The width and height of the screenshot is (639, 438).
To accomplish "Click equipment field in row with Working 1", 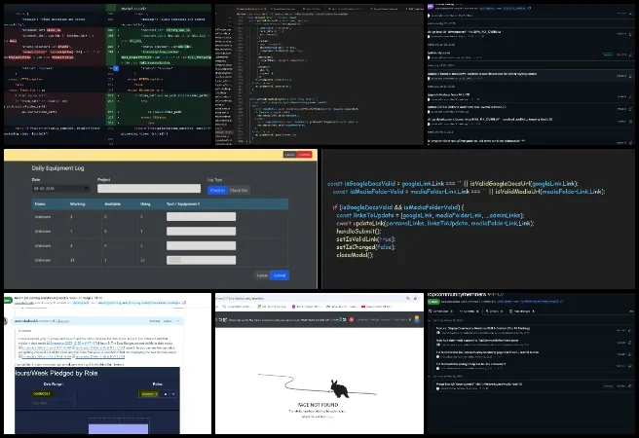I will click(x=201, y=232).
